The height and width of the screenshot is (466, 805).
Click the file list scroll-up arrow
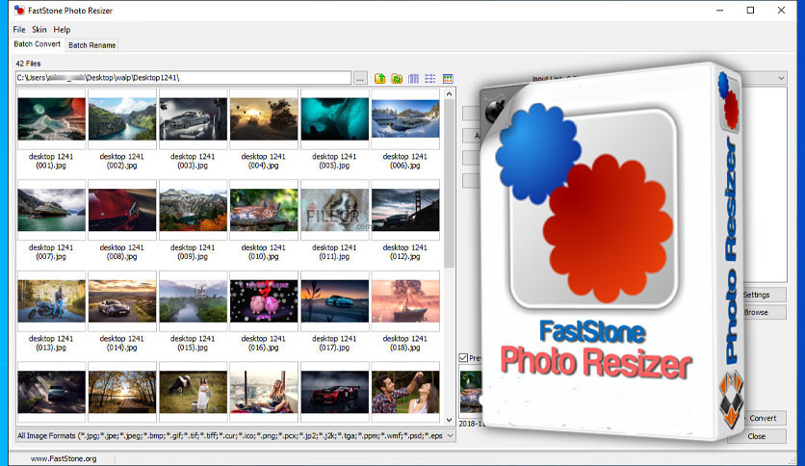click(x=450, y=94)
